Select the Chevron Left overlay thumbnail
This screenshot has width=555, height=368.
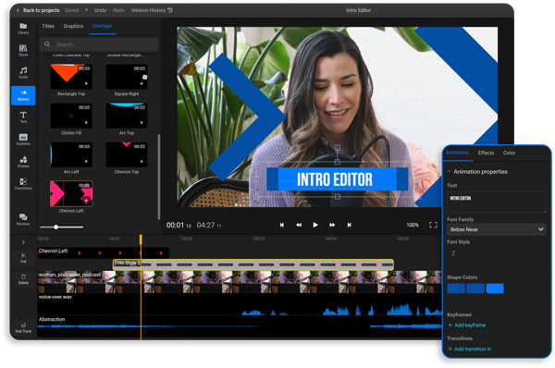pyautogui.click(x=71, y=193)
